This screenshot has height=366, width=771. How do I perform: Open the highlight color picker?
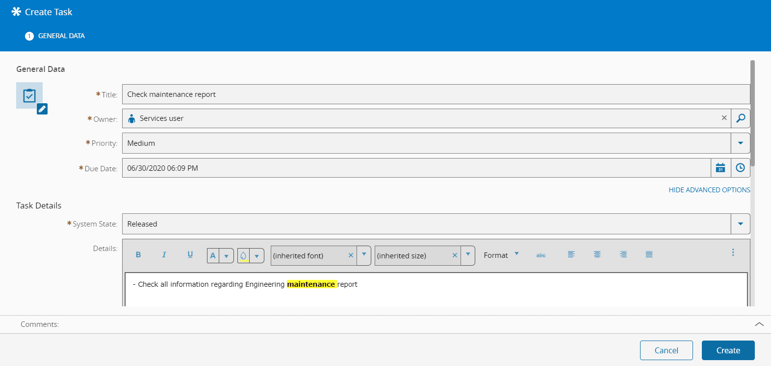click(257, 256)
